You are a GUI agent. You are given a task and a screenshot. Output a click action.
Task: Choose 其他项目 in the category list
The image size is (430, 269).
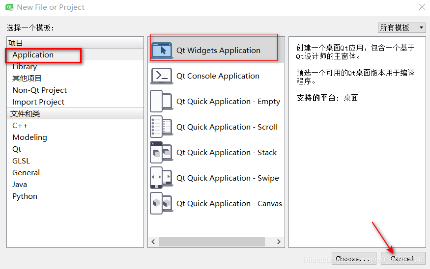[27, 79]
